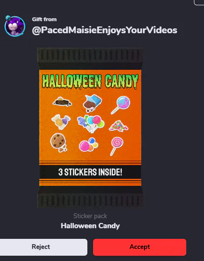
Task: Select the chocolate chip cookie sticker
Action: 59,143
